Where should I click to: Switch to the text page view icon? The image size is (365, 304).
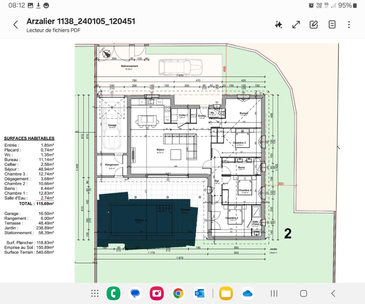point(332,25)
